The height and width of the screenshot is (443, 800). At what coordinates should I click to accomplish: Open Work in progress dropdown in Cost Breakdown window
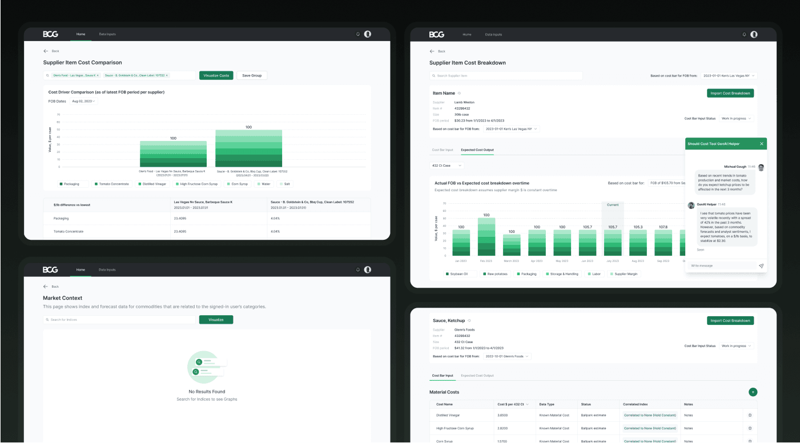click(737, 119)
